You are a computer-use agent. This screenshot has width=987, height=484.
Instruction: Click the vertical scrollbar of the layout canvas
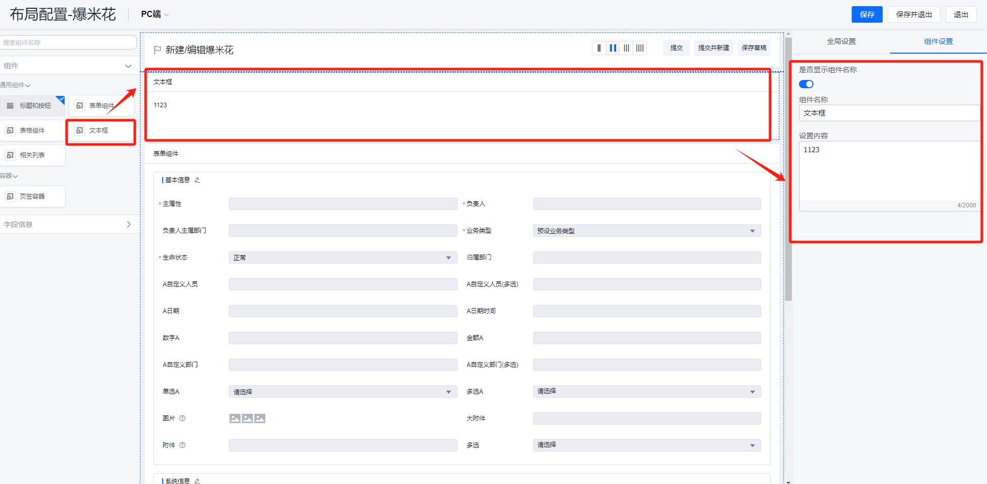pyautogui.click(x=788, y=169)
